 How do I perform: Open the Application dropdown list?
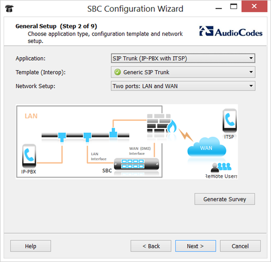183,58
